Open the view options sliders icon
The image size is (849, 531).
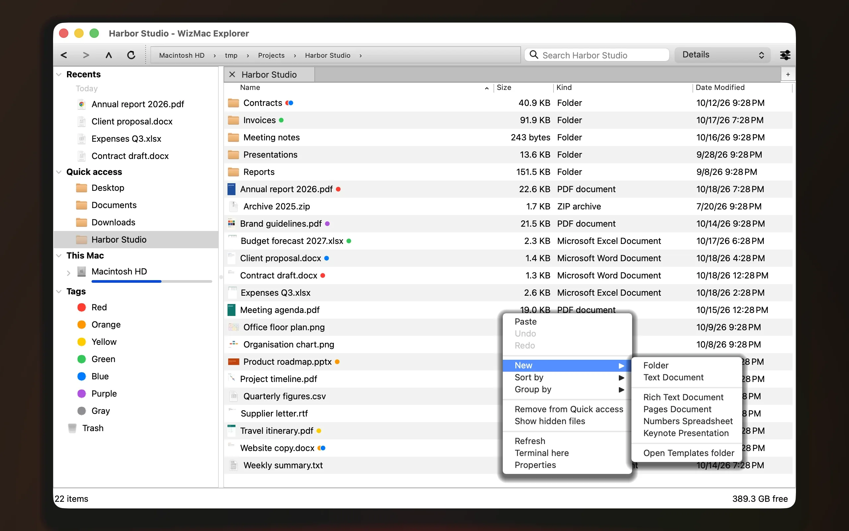(x=785, y=55)
